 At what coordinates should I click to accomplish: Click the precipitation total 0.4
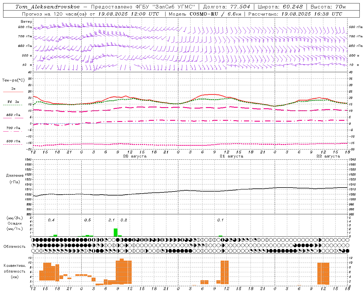click(x=51, y=220)
